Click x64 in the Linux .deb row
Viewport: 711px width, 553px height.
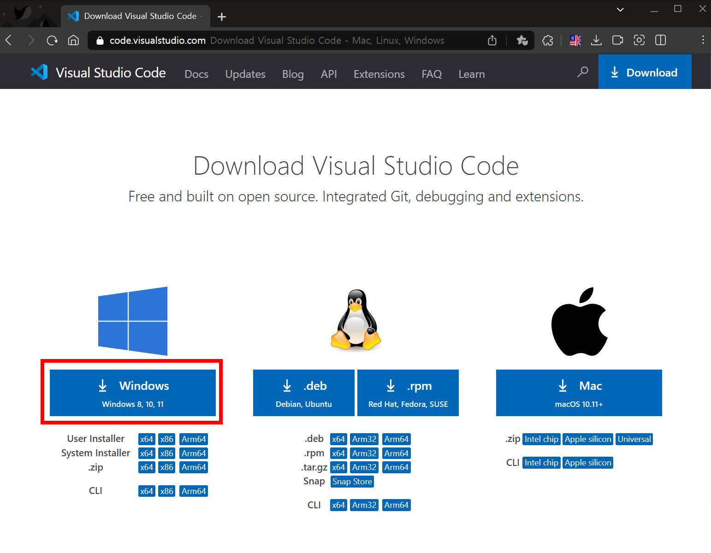click(x=338, y=439)
